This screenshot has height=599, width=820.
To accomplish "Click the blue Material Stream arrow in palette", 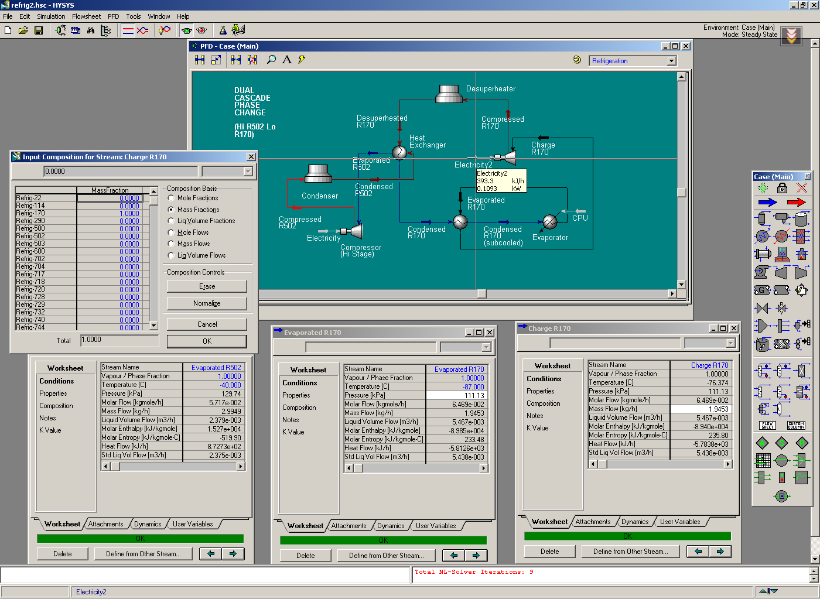I will [x=767, y=203].
